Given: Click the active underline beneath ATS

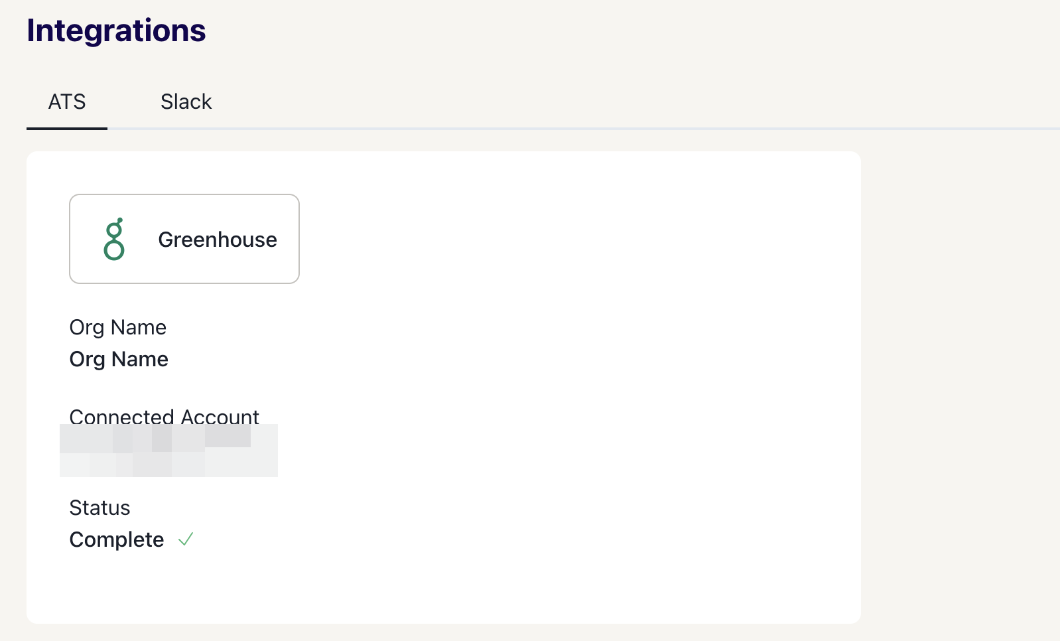Looking at the screenshot, I should (67, 128).
